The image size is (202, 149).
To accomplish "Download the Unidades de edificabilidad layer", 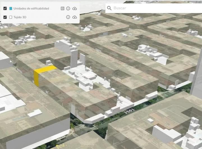I will coord(75,8).
